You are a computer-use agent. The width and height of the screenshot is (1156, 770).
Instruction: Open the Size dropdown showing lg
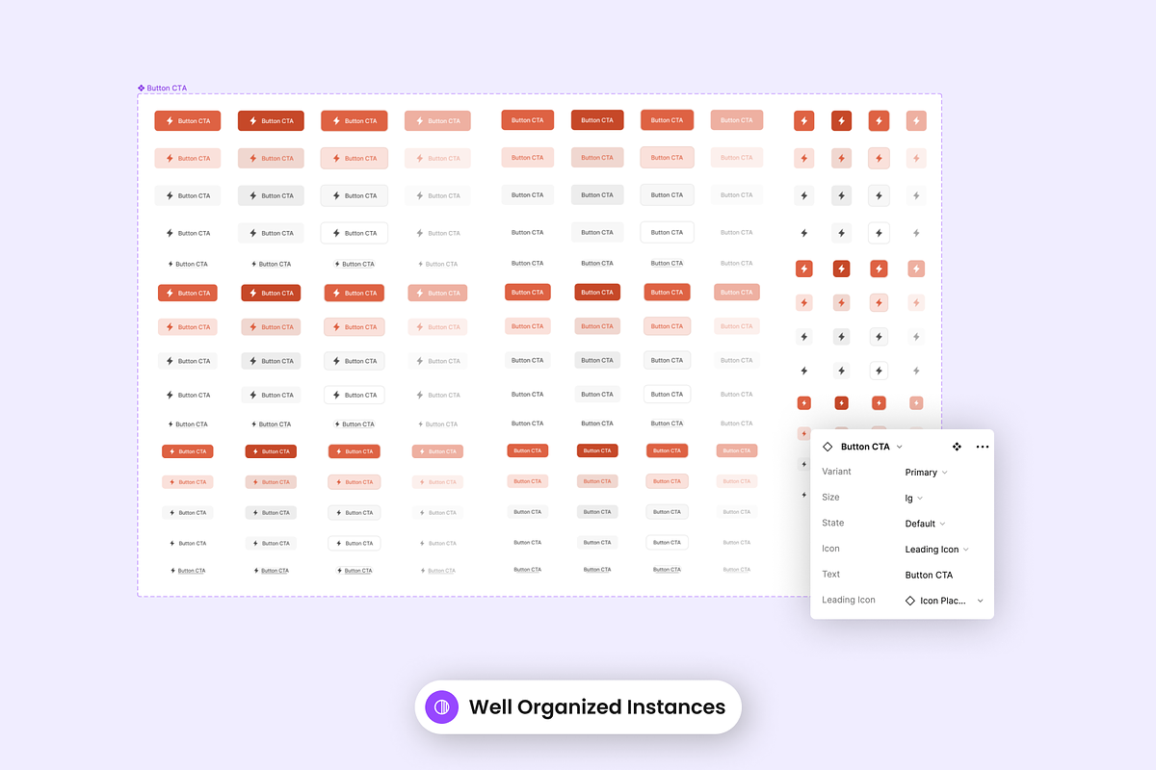click(914, 498)
